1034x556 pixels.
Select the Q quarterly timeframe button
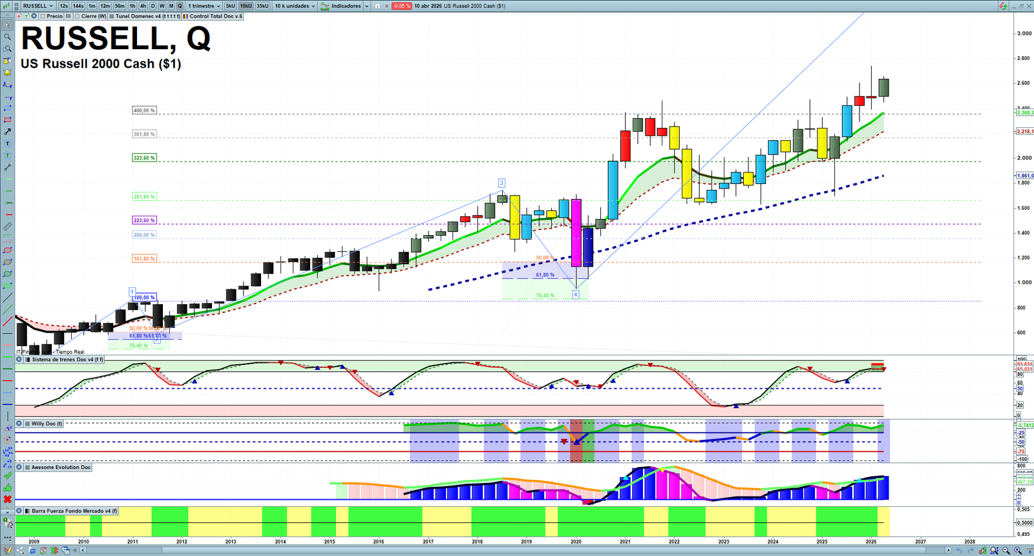pyautogui.click(x=180, y=6)
